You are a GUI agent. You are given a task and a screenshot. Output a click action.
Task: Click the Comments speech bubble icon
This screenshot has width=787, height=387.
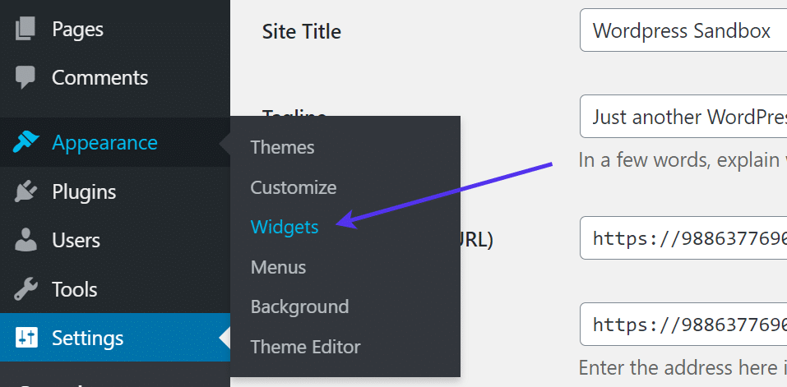point(25,78)
